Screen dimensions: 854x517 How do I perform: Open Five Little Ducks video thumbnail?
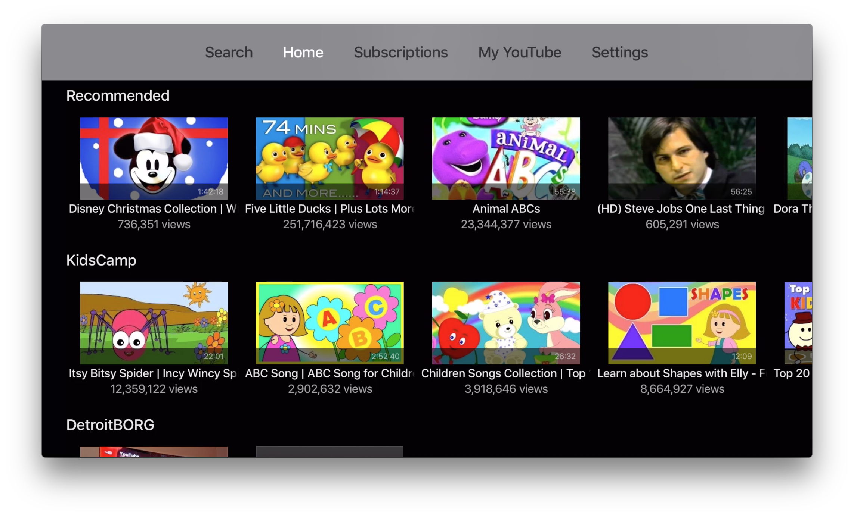329,158
